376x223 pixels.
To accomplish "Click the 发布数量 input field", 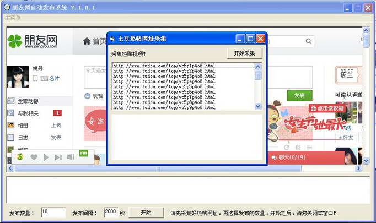I will pos(53,213).
